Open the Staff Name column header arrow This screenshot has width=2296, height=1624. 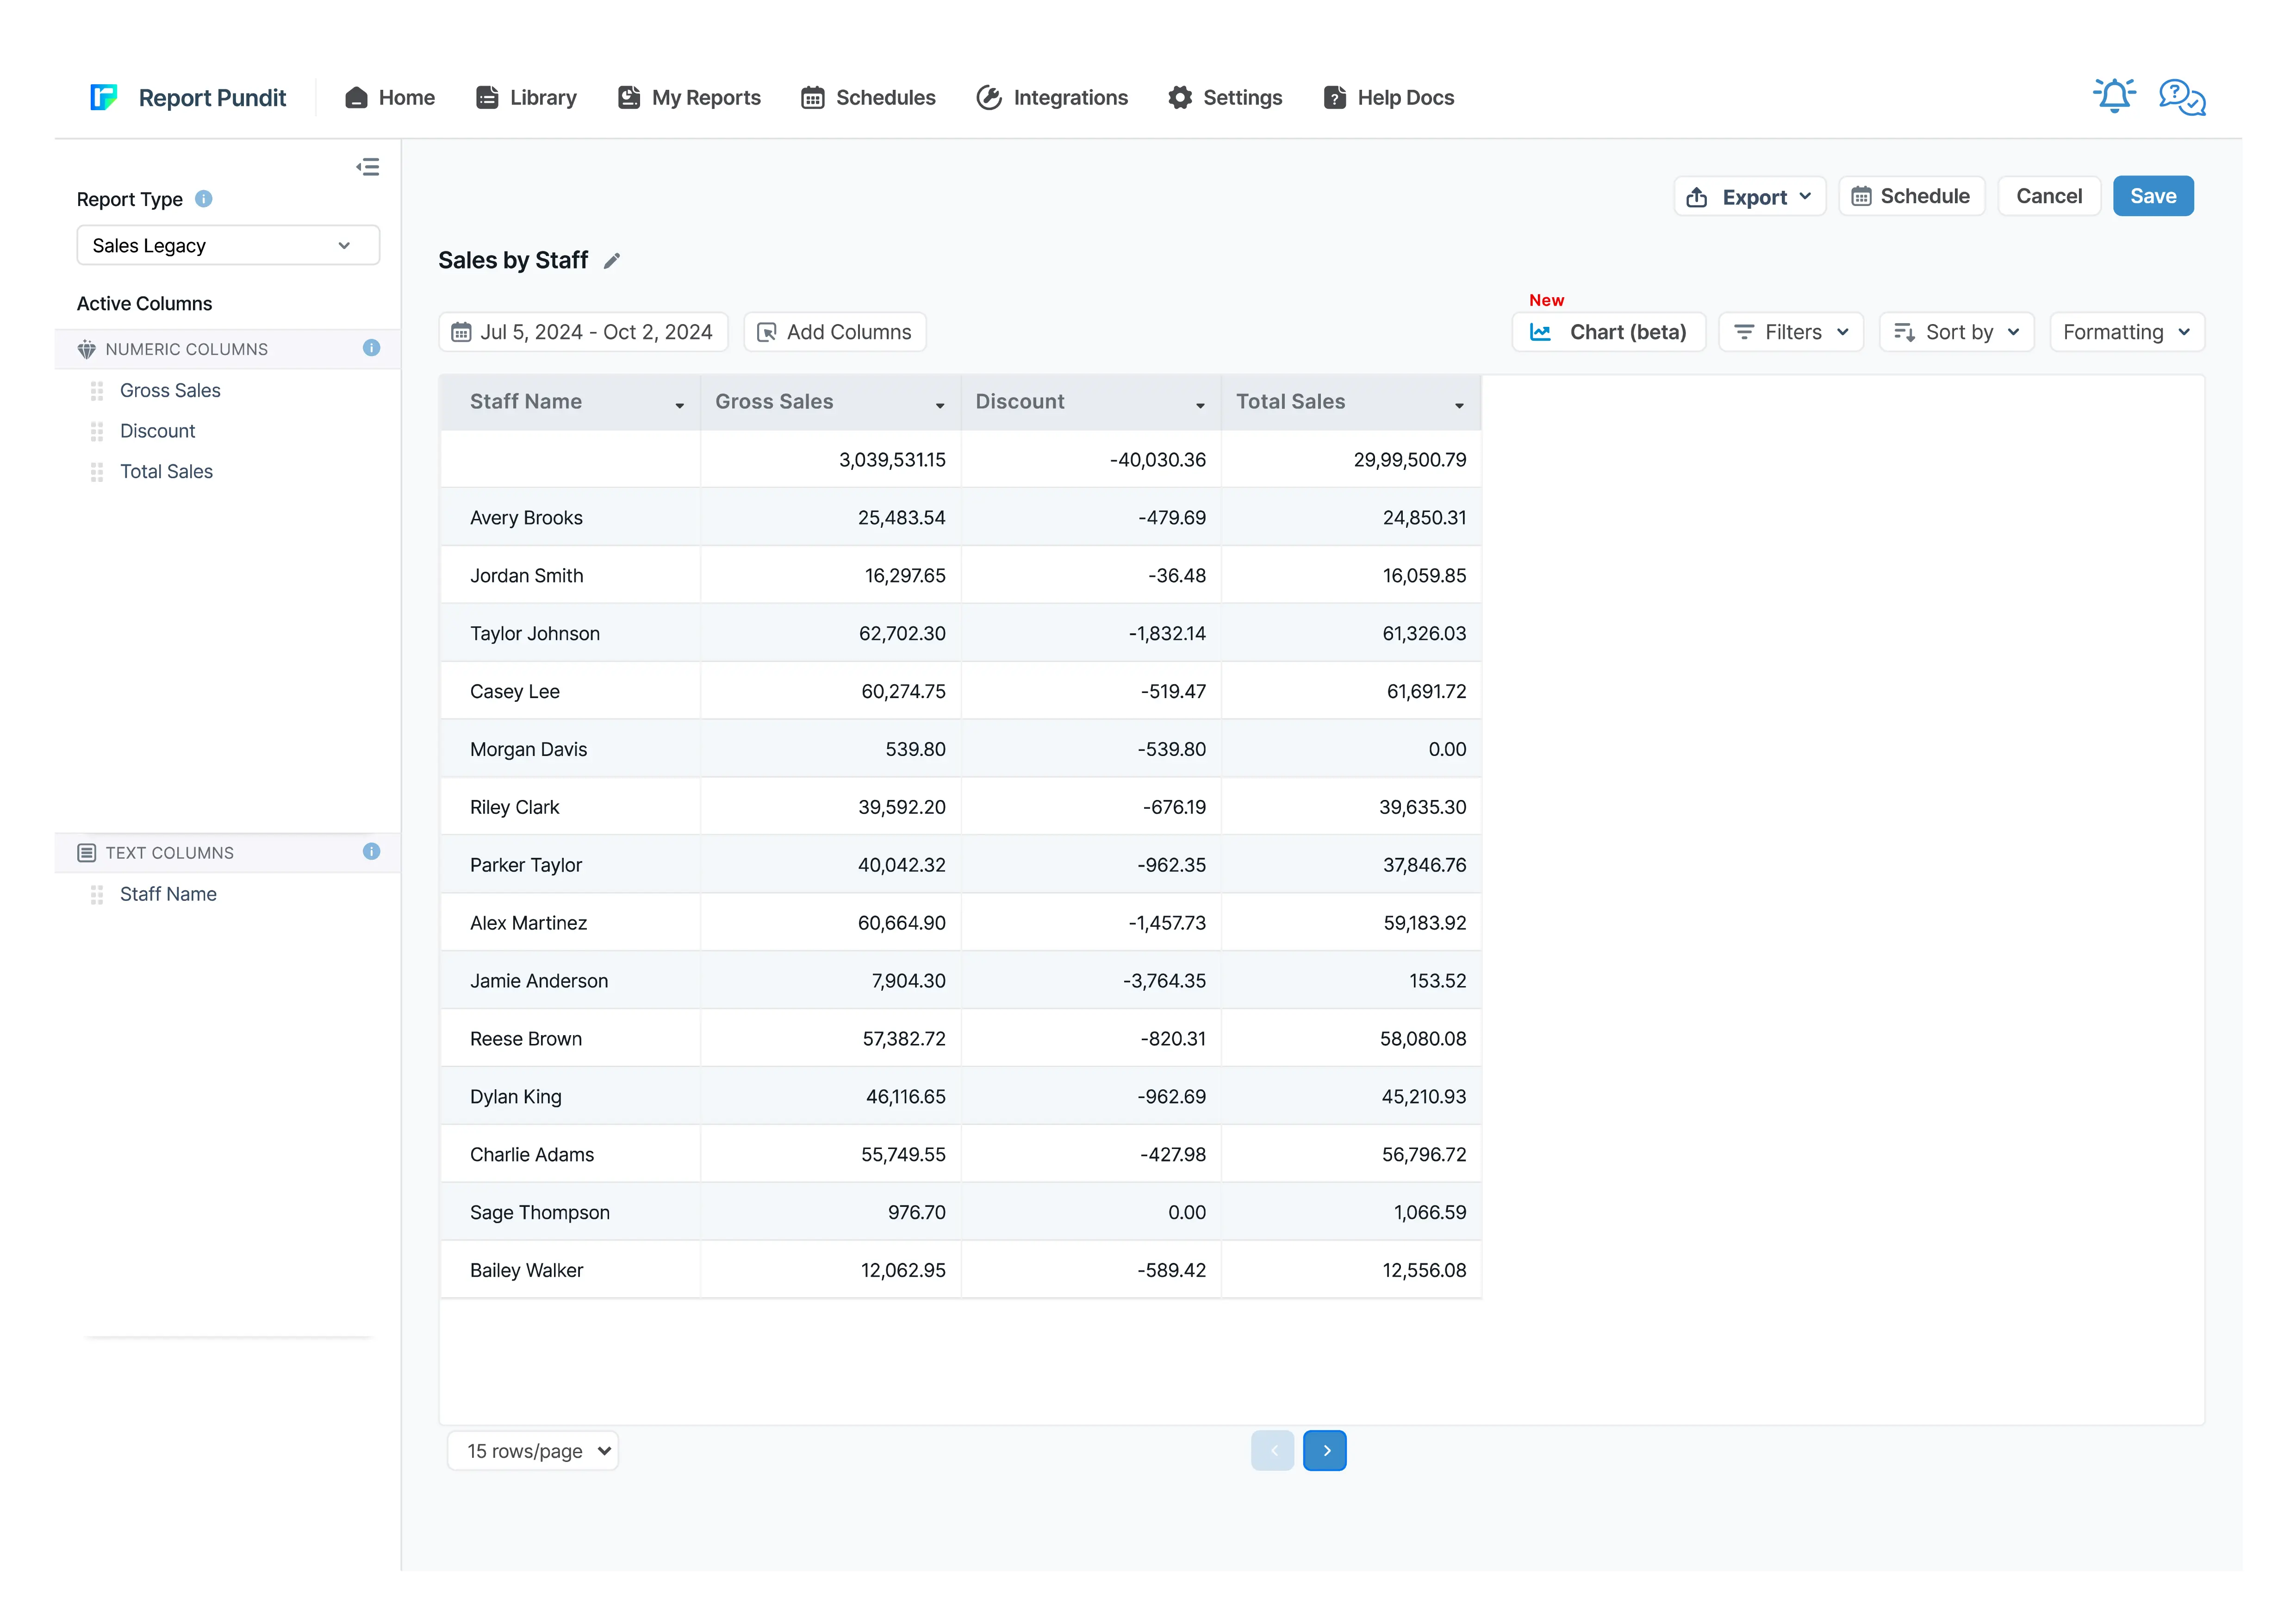point(680,405)
